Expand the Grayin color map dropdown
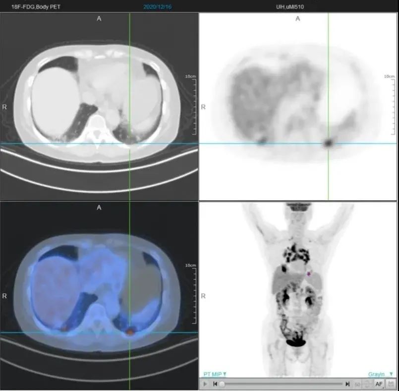The width and height of the screenshot is (399, 391). point(380,374)
